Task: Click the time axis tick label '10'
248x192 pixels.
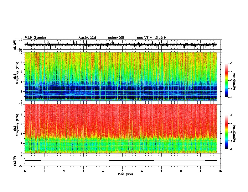Action: pos(220,171)
